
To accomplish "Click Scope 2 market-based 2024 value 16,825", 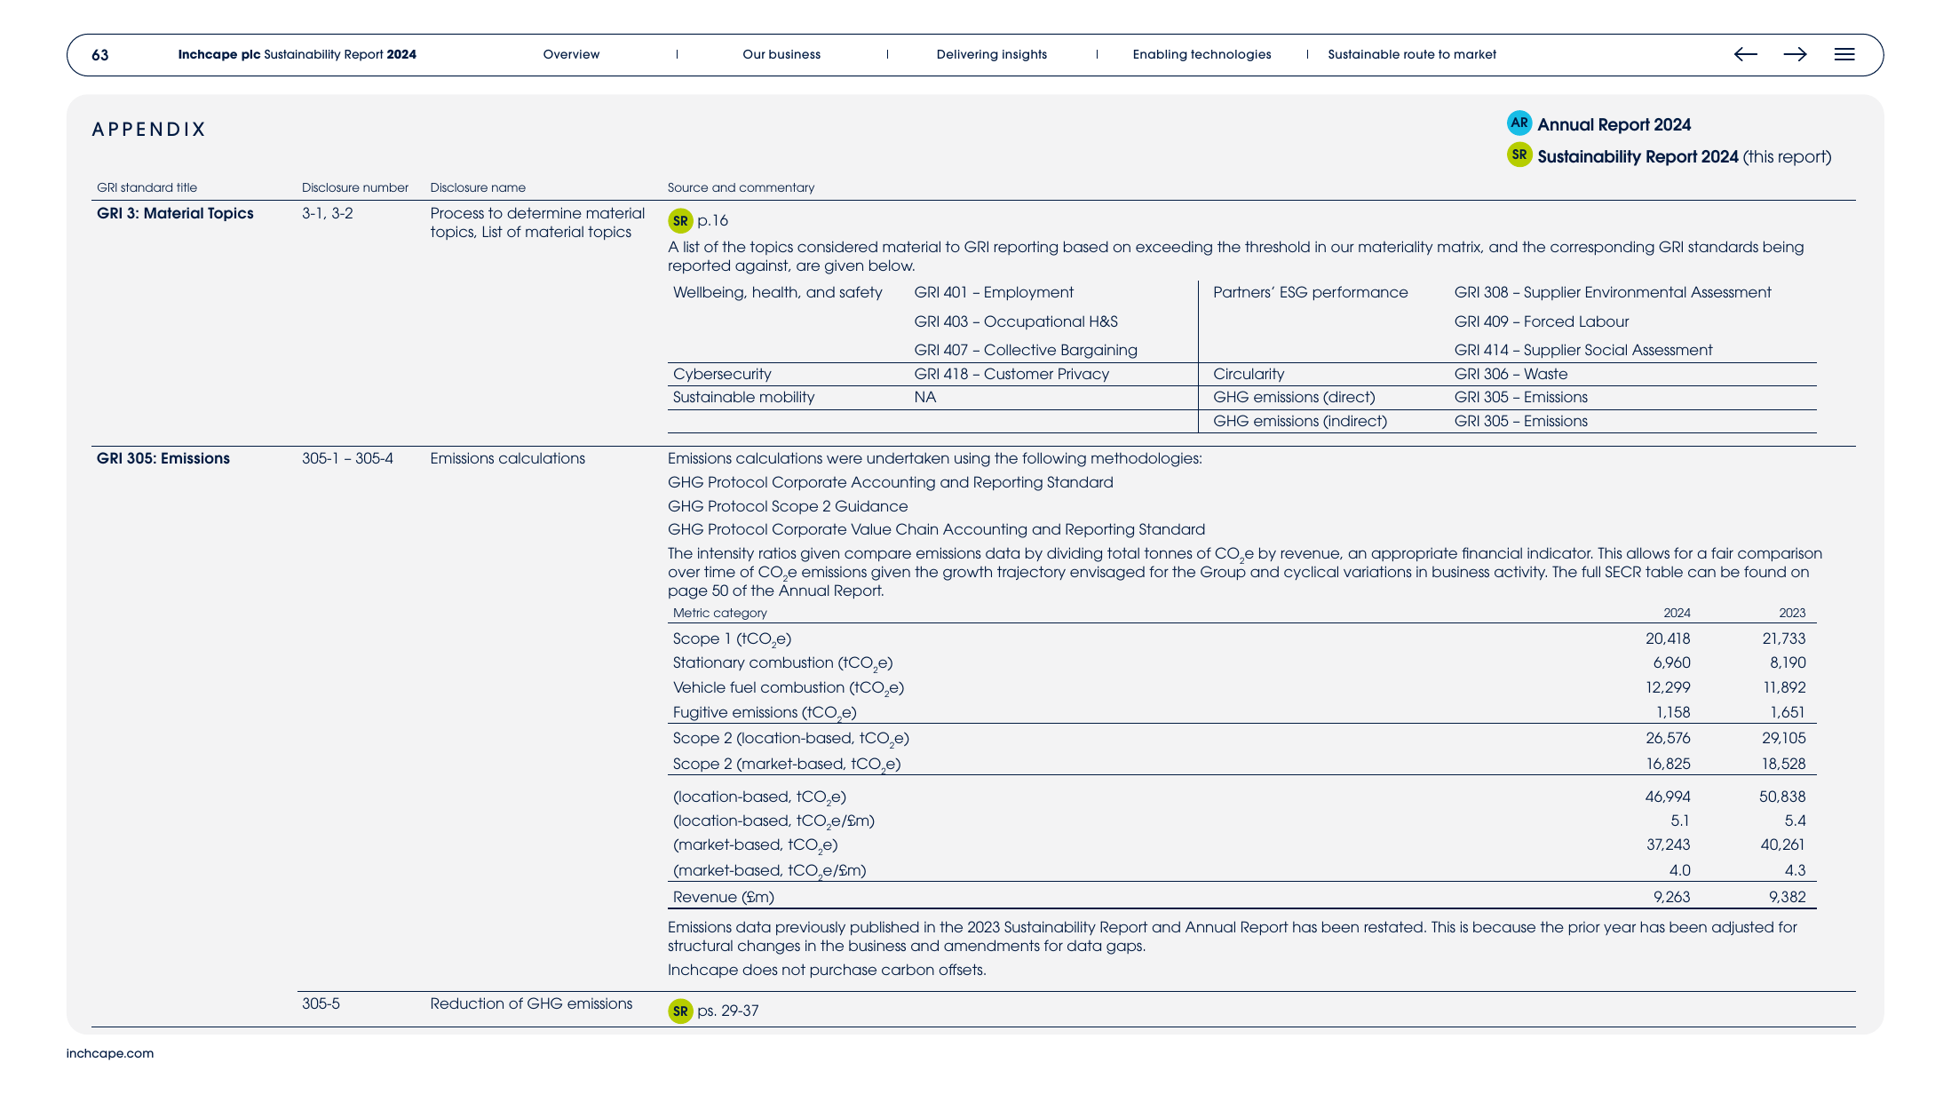I will (1668, 764).
